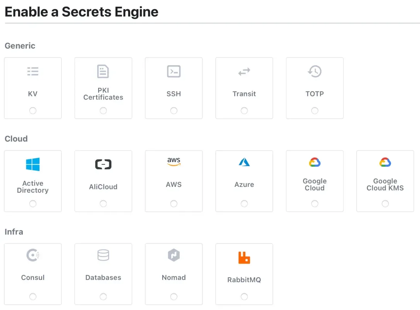The height and width of the screenshot is (310, 420).
Task: Pick the Nomad radio button
Action: (173, 296)
